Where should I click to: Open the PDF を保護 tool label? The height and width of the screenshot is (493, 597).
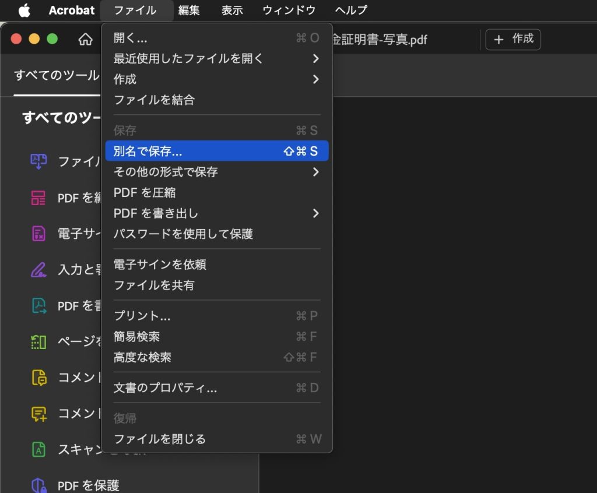coord(89,486)
